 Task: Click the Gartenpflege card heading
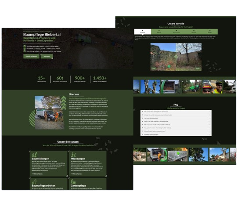[78, 186]
